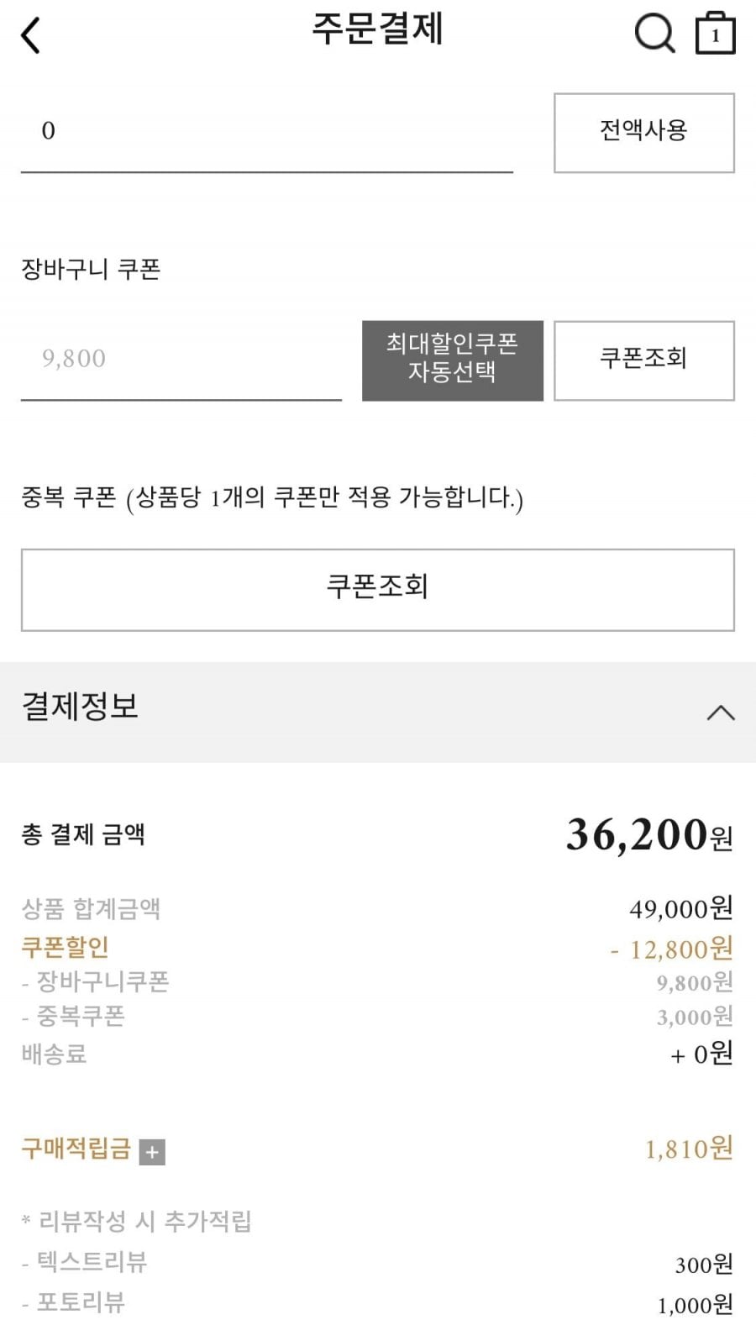756x1320 pixels.
Task: Tap the 결제정보 section header title
Action: pos(80,707)
